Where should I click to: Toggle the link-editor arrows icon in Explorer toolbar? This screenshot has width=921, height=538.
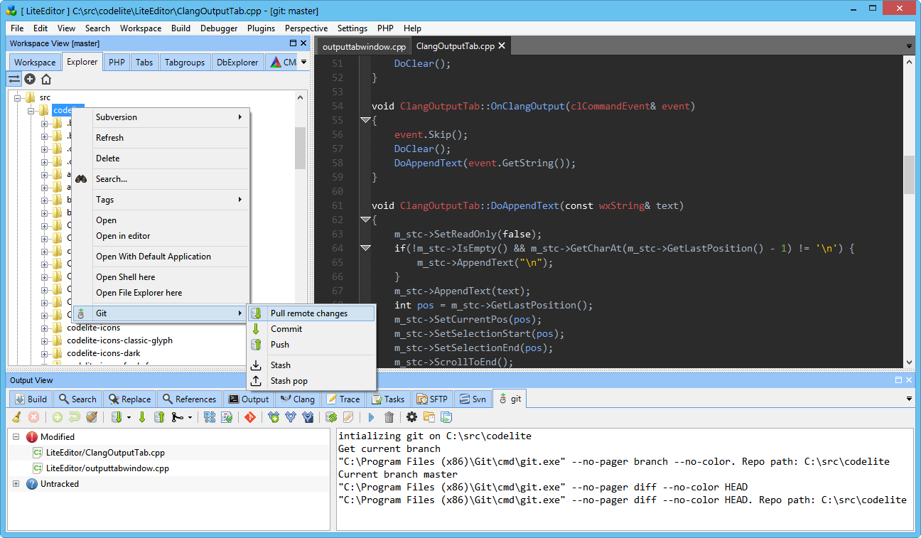click(14, 79)
